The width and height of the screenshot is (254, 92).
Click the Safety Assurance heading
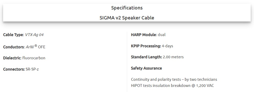pyautogui.click(x=147, y=68)
